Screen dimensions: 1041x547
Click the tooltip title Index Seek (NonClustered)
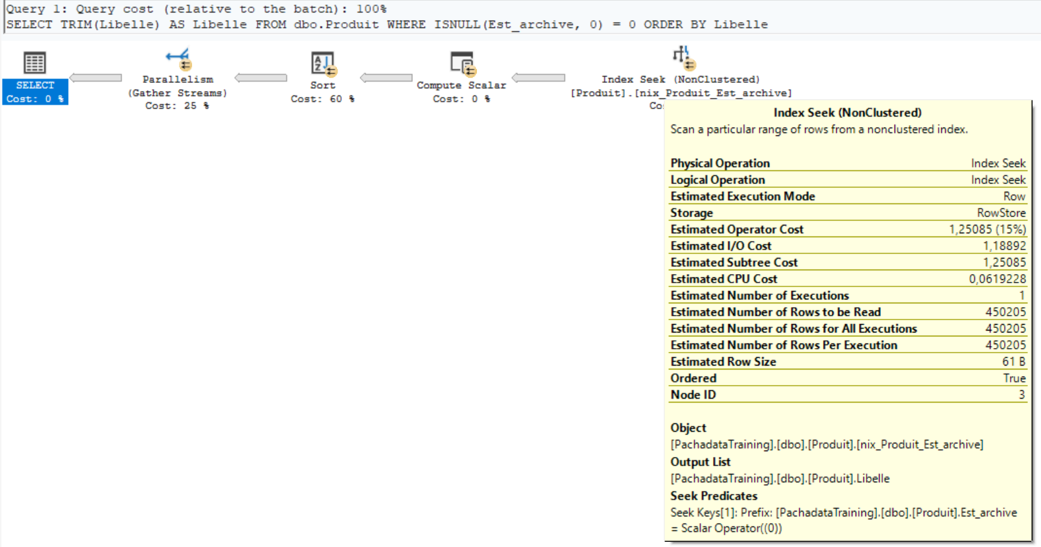pos(847,113)
